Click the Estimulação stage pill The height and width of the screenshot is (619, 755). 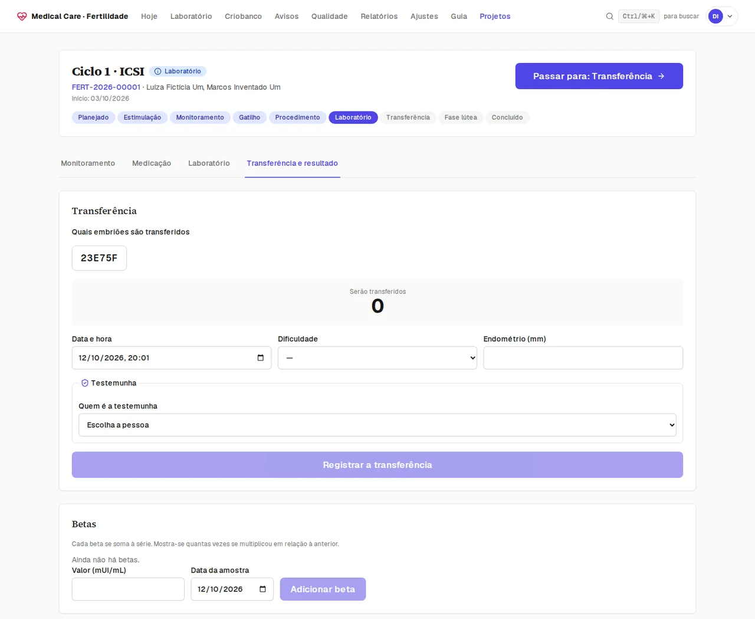tap(142, 117)
